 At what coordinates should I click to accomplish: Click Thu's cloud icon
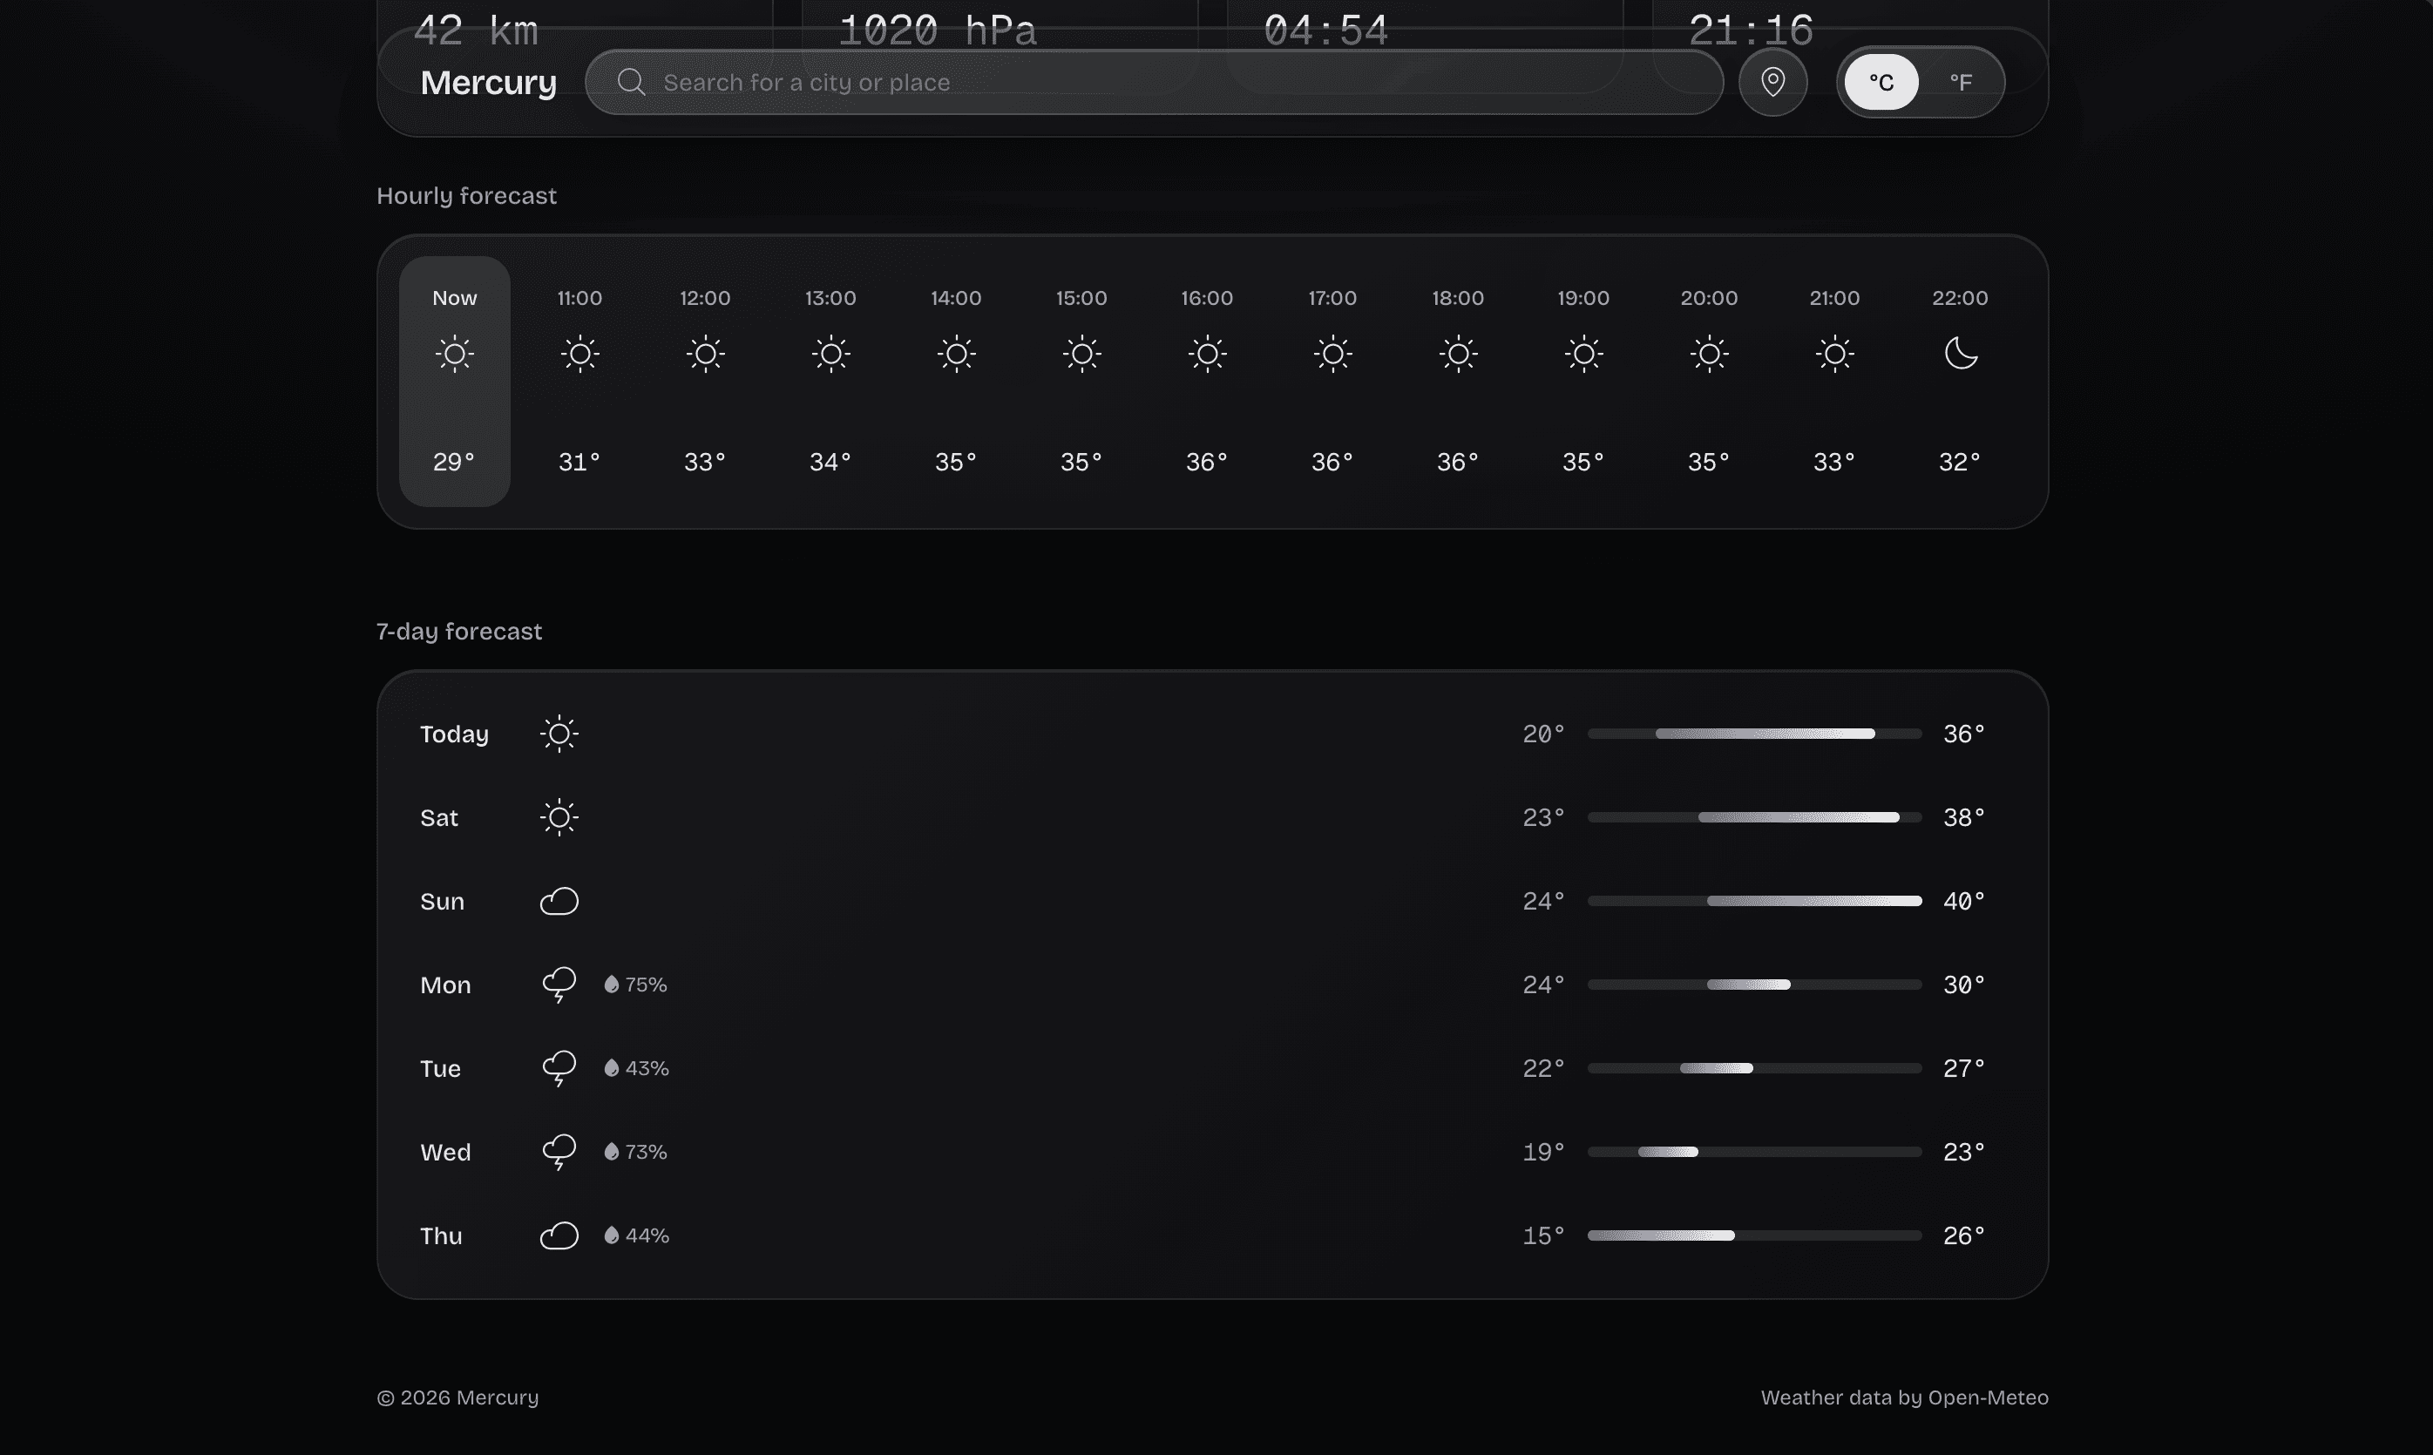pyautogui.click(x=559, y=1235)
